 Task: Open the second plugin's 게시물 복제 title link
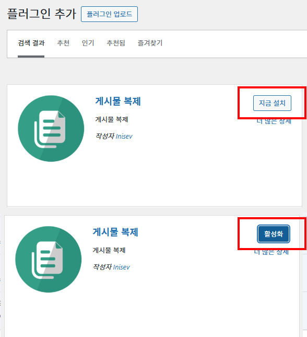(115, 232)
